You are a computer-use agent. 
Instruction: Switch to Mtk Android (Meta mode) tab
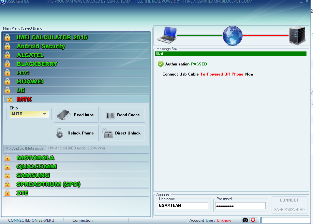[25, 148]
